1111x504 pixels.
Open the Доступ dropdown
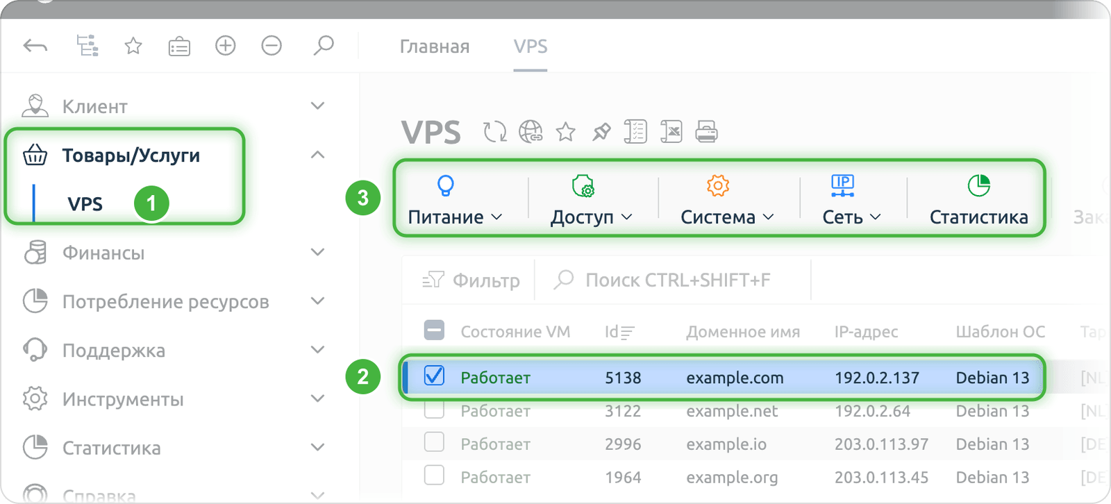pos(592,199)
